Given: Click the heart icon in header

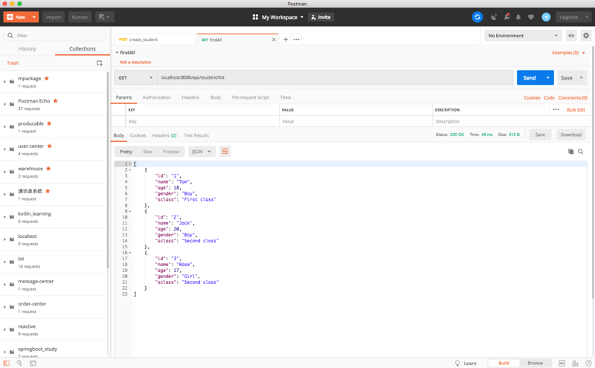Looking at the screenshot, I should coord(531,17).
